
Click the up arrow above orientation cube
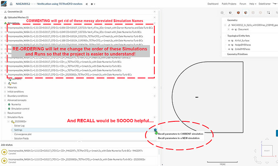click(267, 139)
